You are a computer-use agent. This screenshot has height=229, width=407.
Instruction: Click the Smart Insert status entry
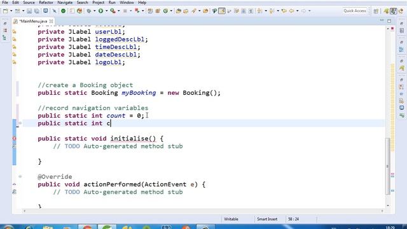click(267, 219)
